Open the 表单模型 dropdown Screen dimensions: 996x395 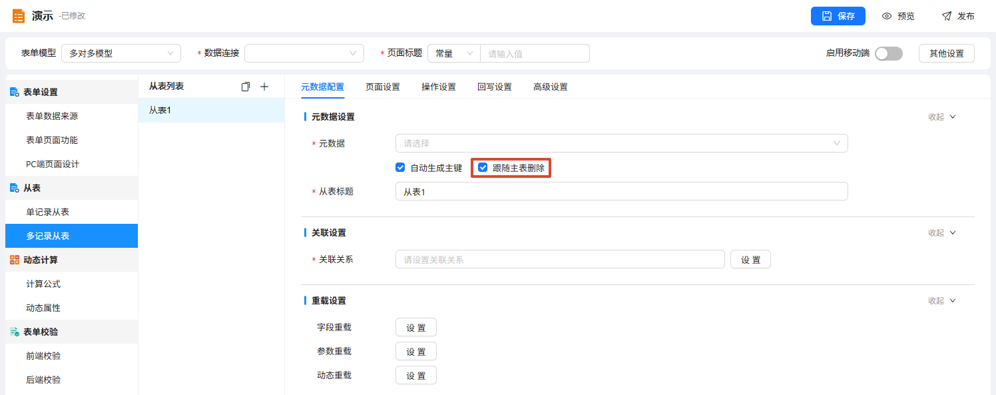click(x=121, y=53)
